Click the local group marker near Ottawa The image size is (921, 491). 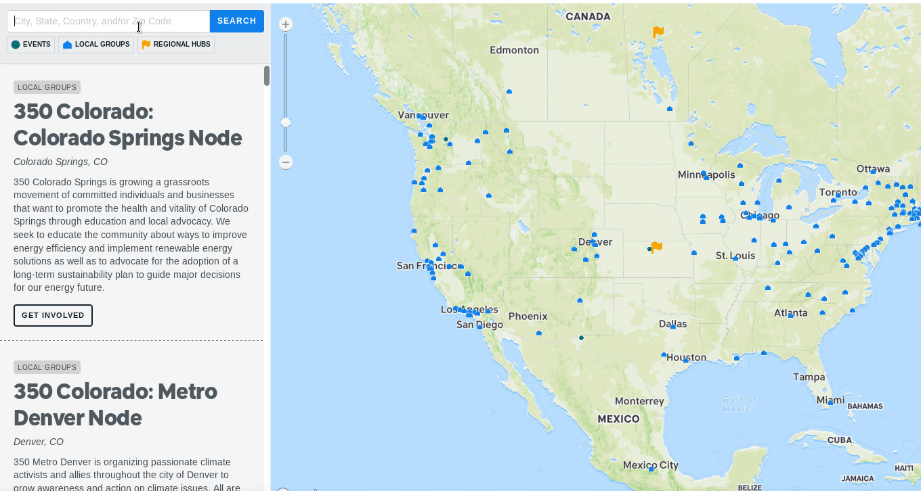pyautogui.click(x=873, y=172)
